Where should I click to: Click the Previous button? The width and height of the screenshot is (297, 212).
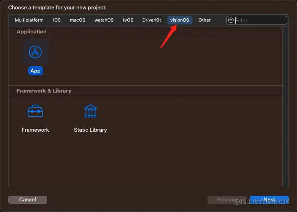[227, 200]
